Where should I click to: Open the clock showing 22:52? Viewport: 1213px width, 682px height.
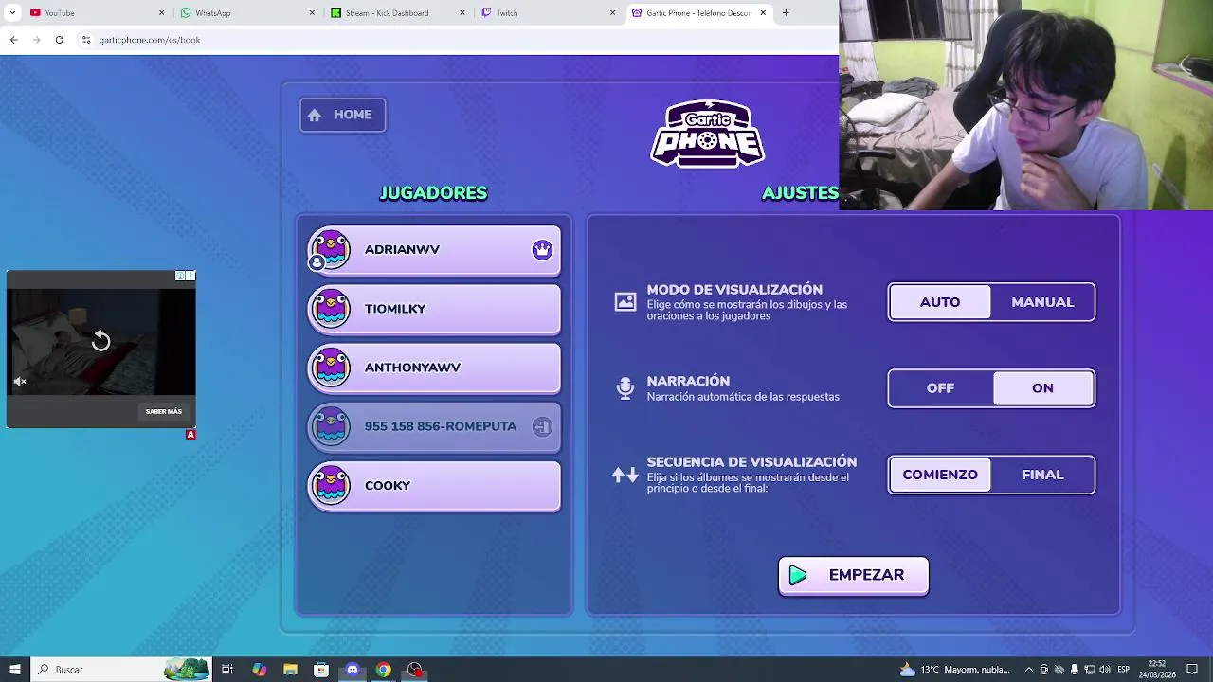pos(1157,670)
